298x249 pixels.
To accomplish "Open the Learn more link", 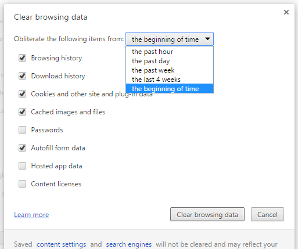I will (31, 215).
